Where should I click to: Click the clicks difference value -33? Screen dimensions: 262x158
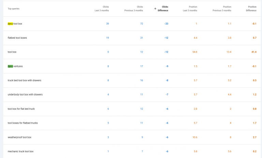(166, 24)
